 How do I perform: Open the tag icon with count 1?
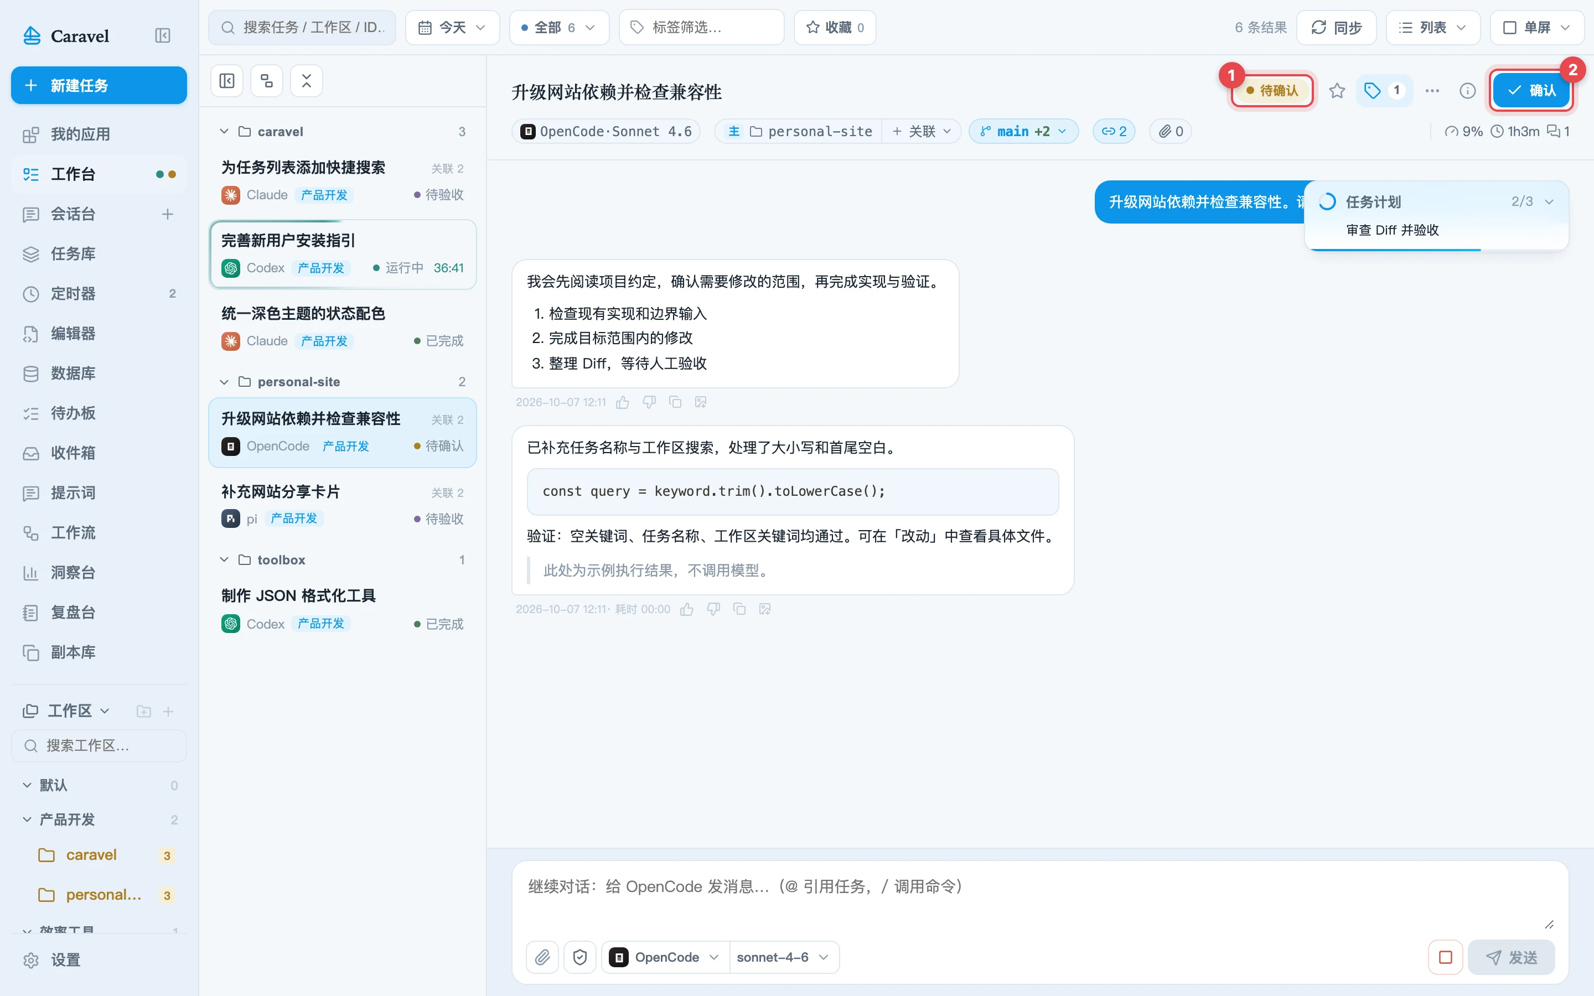click(1384, 91)
